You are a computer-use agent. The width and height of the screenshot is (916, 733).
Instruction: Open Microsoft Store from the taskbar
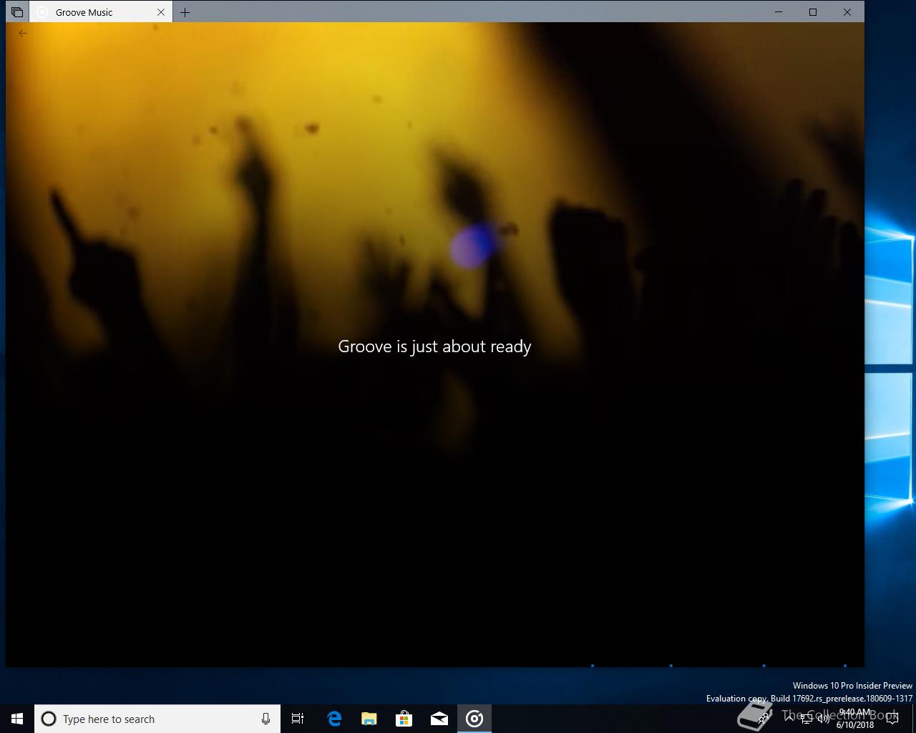(x=404, y=719)
